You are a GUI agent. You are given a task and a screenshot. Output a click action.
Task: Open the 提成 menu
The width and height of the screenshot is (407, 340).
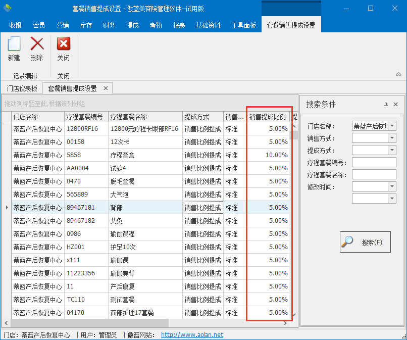132,25
